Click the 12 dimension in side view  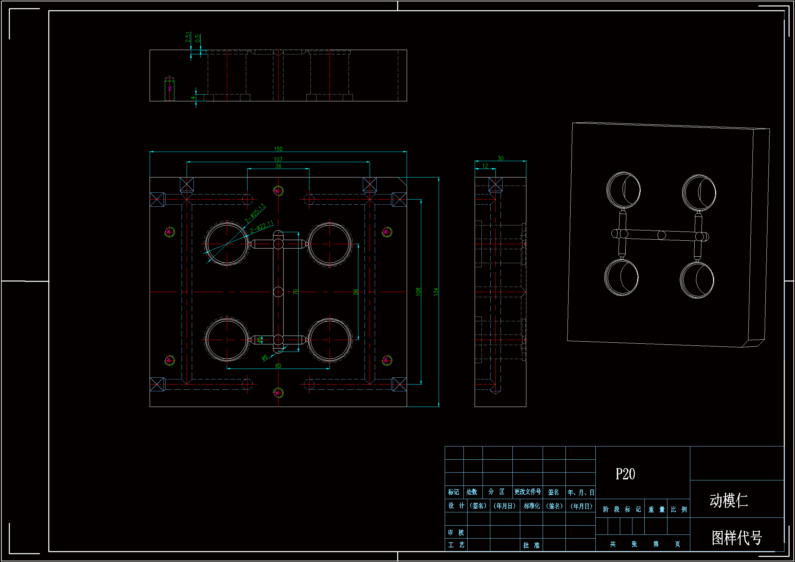coord(485,166)
